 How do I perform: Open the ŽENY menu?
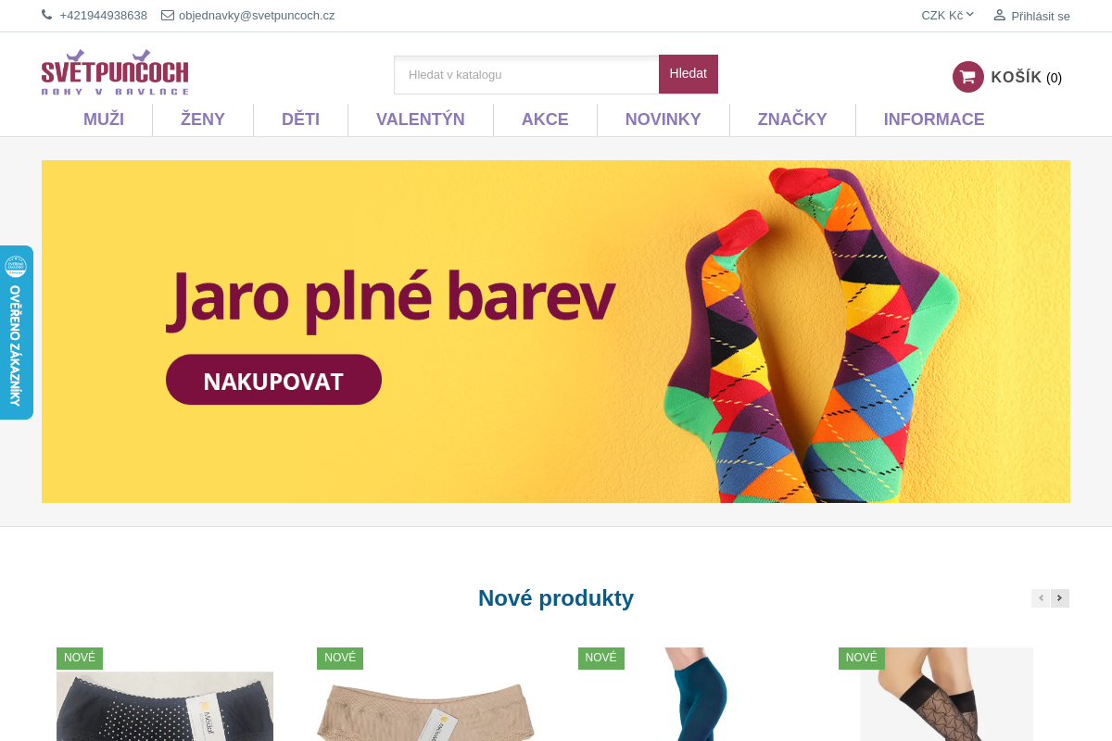tap(203, 119)
